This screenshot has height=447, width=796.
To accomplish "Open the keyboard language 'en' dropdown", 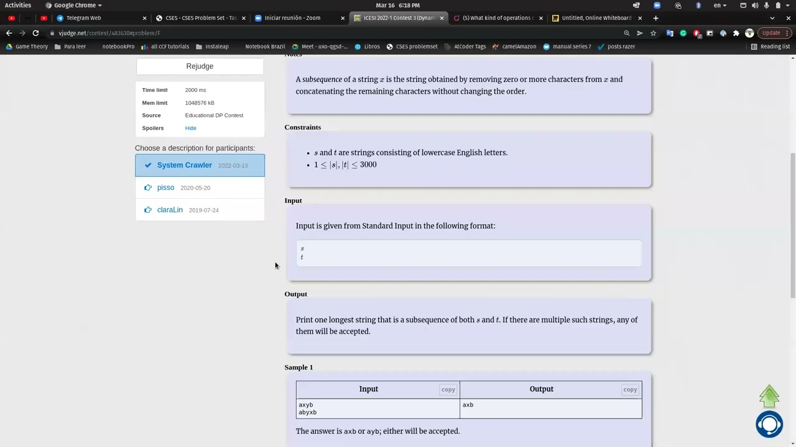I will pyautogui.click(x=720, y=5).
